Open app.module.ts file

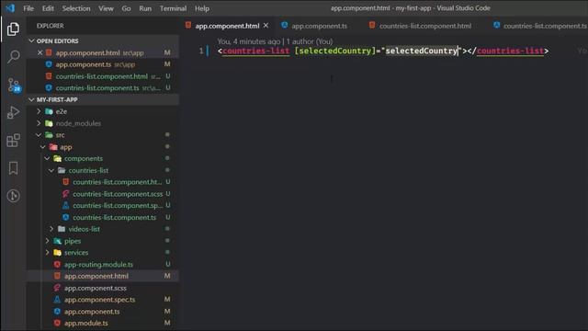click(103, 323)
